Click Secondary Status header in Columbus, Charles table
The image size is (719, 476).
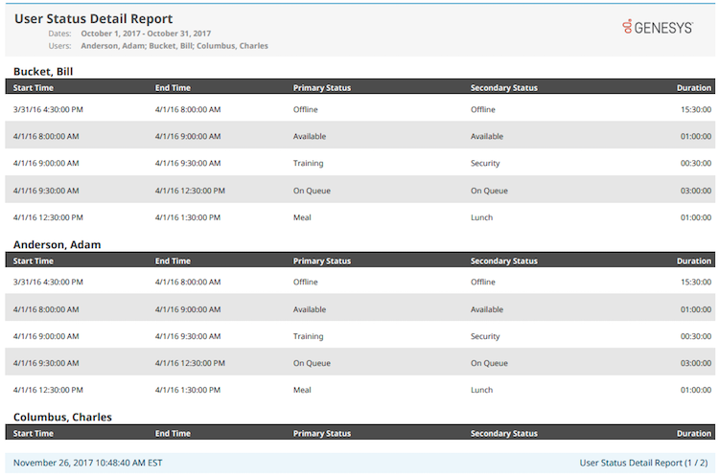coord(504,433)
